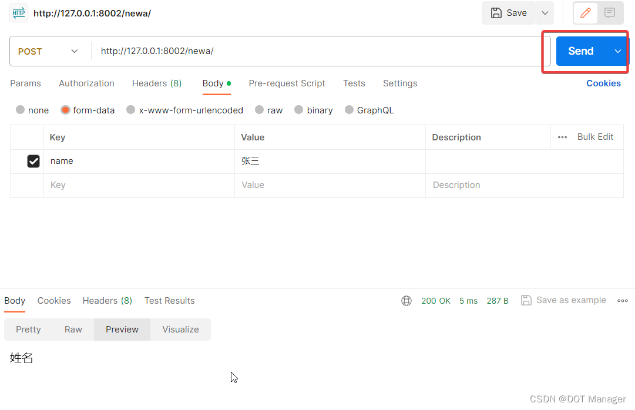Open the column options three-dots icon
The width and height of the screenshot is (635, 410).
pyautogui.click(x=562, y=137)
